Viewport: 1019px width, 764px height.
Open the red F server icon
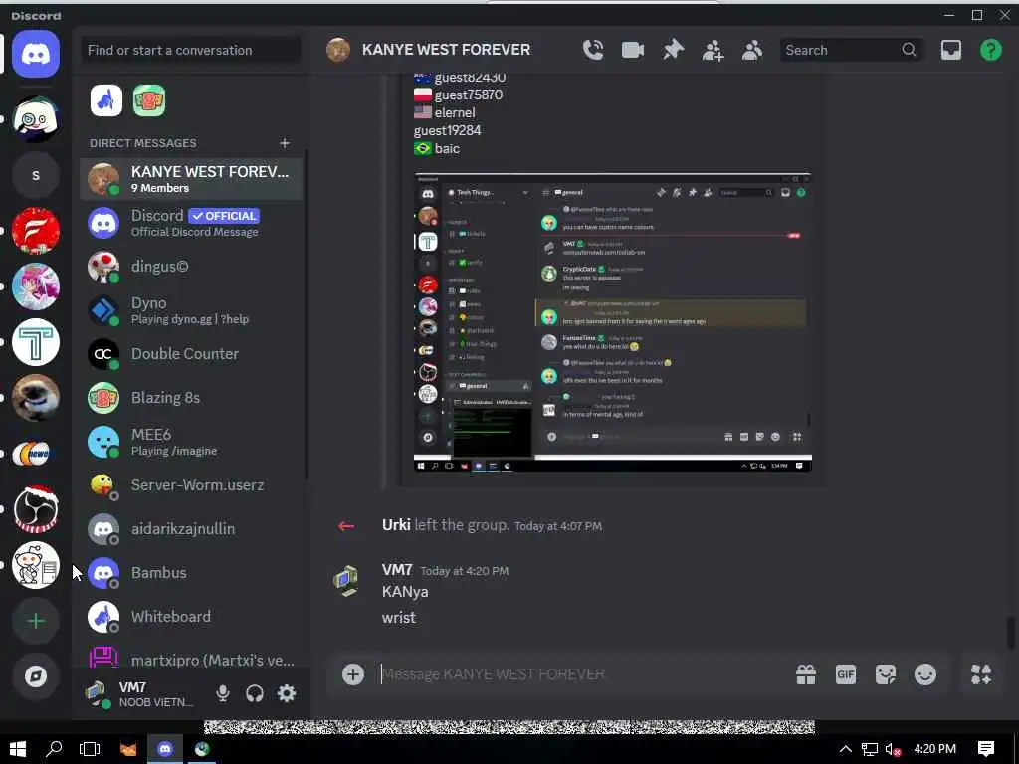click(x=36, y=231)
